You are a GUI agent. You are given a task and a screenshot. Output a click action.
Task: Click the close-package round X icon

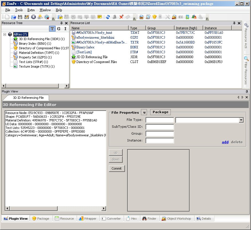[x=34, y=17]
